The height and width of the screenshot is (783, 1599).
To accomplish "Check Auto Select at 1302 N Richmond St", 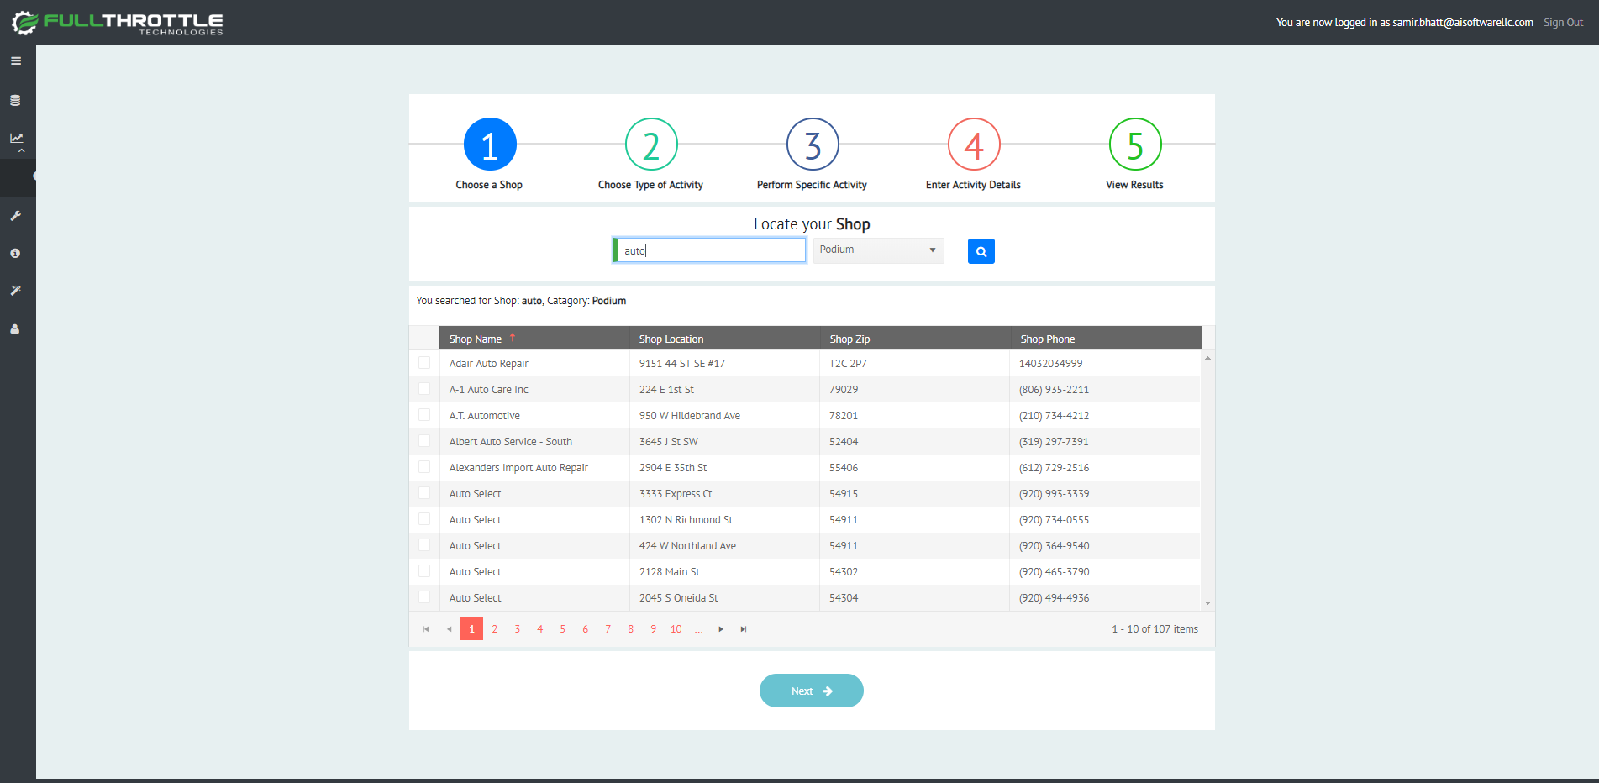I will [424, 519].
